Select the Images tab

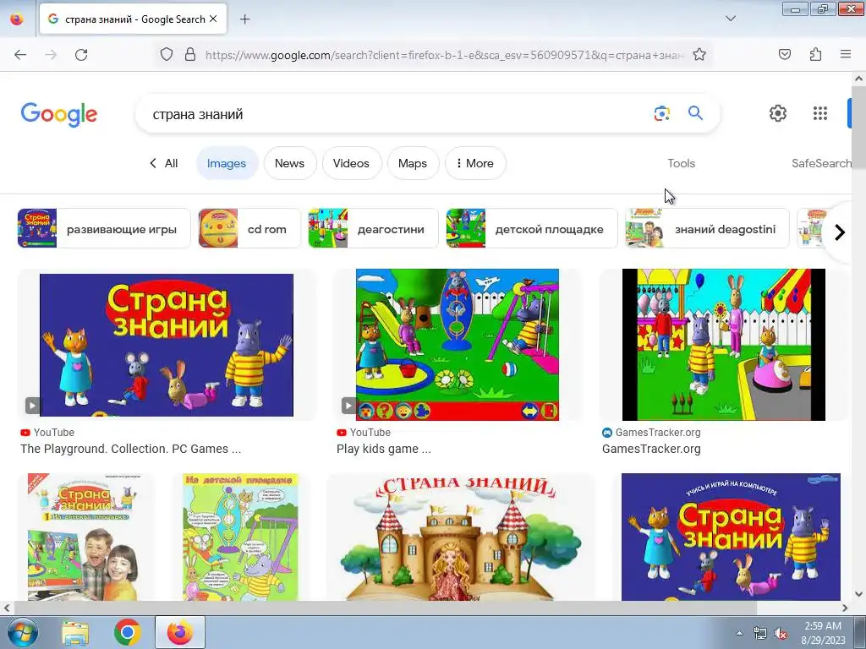click(227, 163)
